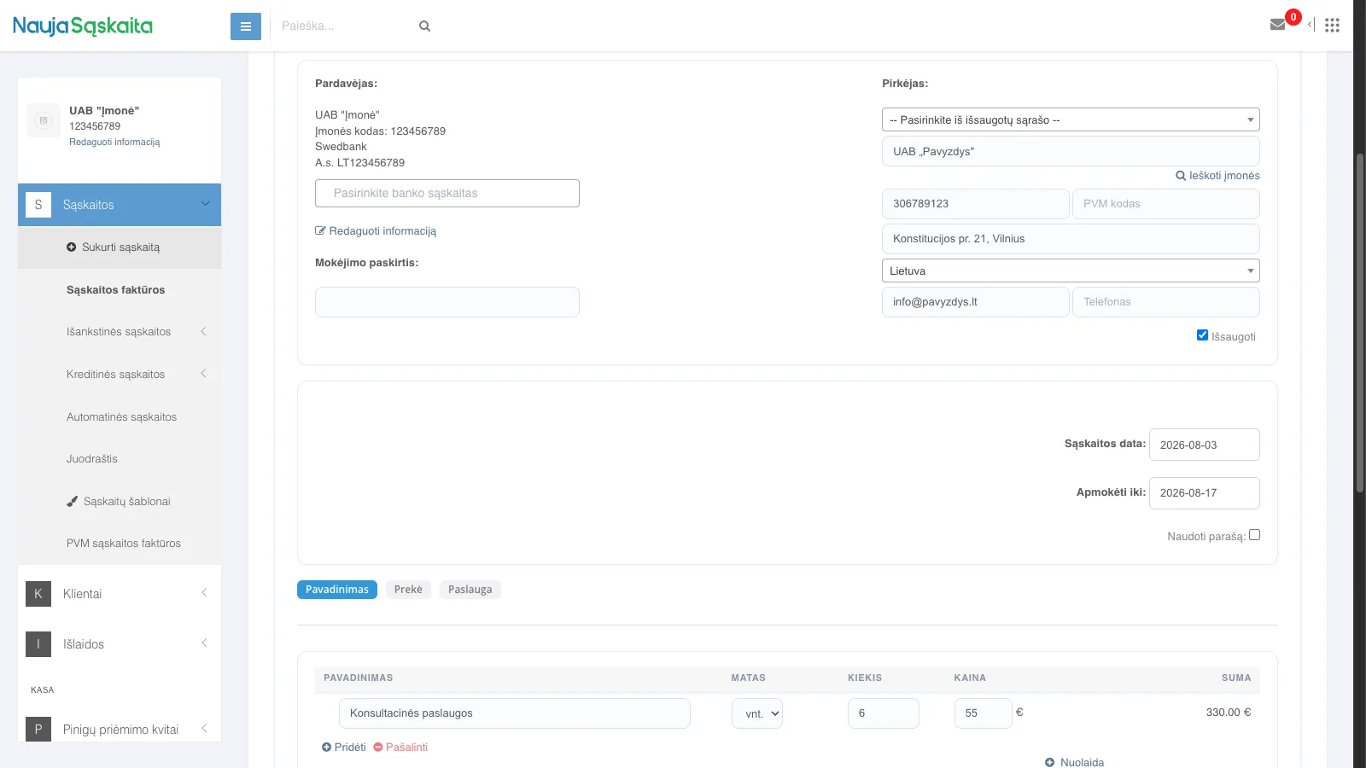
Task: Open the saved buyers list dropdown
Action: tap(1071, 120)
